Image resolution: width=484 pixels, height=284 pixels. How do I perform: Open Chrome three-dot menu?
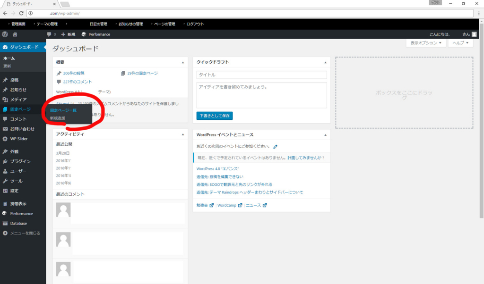point(479,13)
